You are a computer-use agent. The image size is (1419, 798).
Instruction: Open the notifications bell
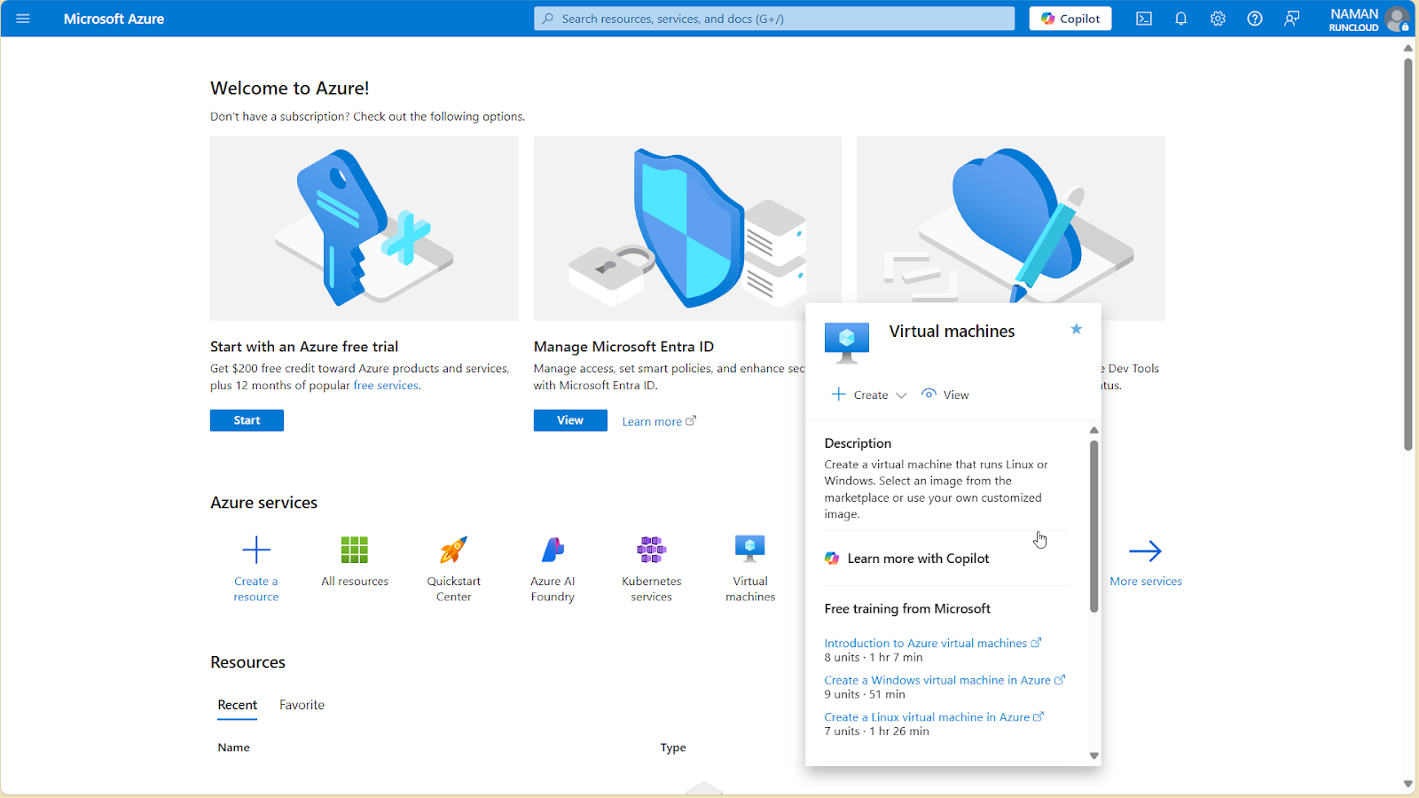coord(1180,19)
